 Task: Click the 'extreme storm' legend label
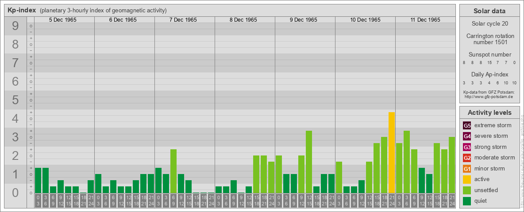pyautogui.click(x=493, y=126)
